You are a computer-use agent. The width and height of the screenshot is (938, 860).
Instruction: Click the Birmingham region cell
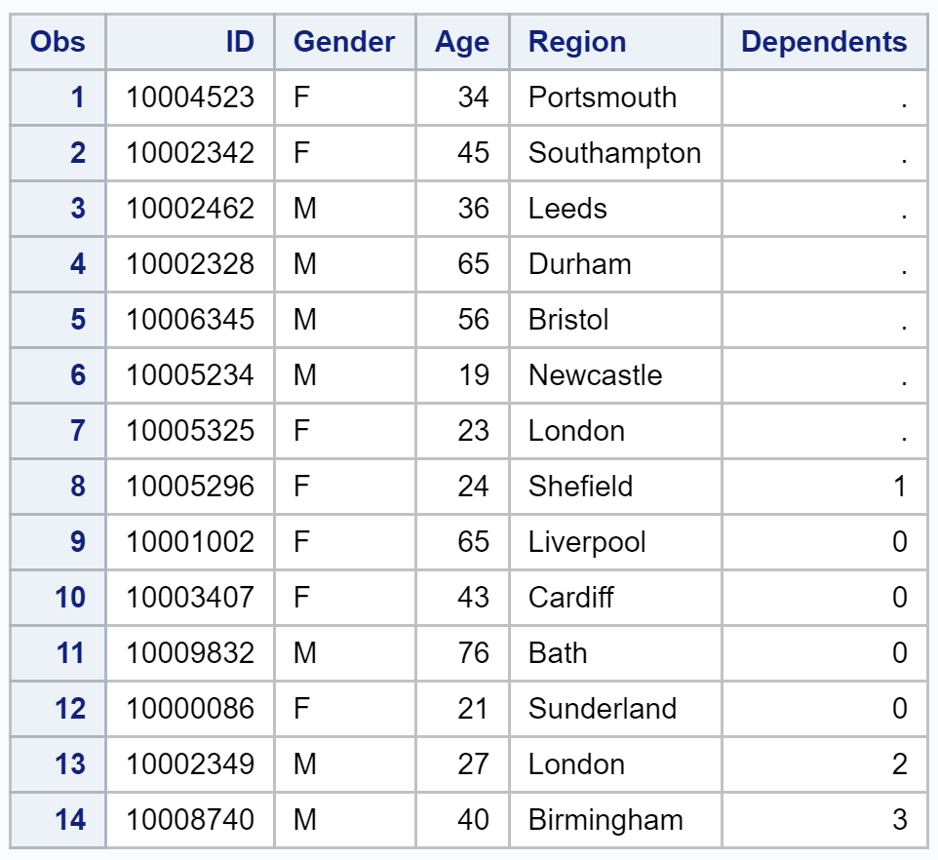tap(615, 820)
